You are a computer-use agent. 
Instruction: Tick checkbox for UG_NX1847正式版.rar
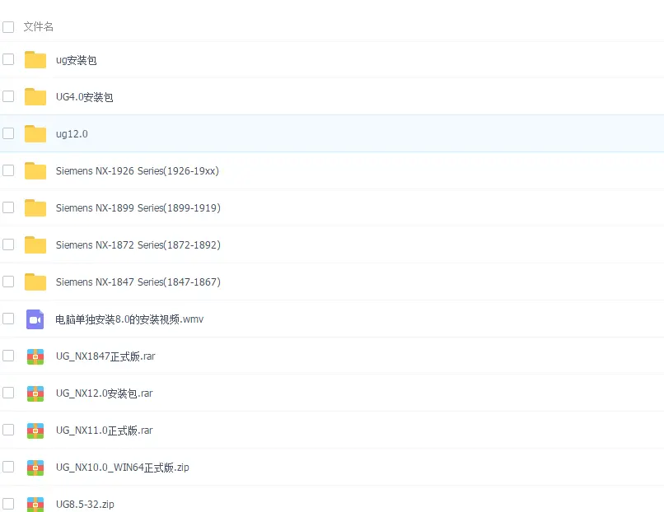coord(8,356)
